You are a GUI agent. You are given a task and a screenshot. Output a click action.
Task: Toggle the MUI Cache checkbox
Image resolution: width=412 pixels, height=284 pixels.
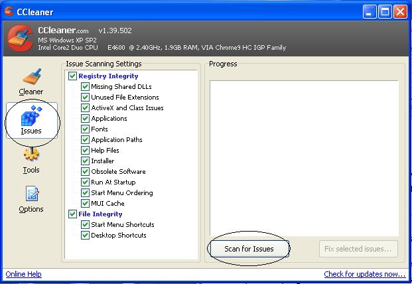click(x=85, y=204)
